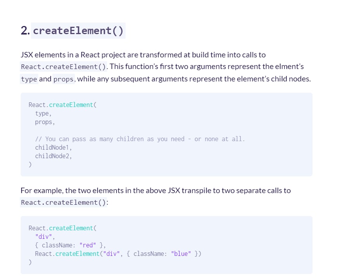
Task: Click the "type," line in the first code block
Action: coord(43,113)
